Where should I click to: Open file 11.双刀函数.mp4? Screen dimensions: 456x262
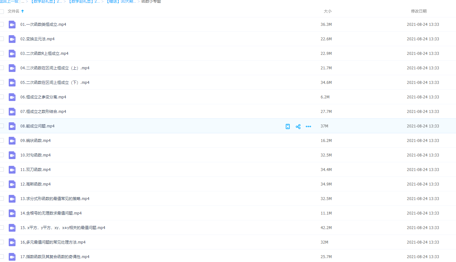click(36, 170)
